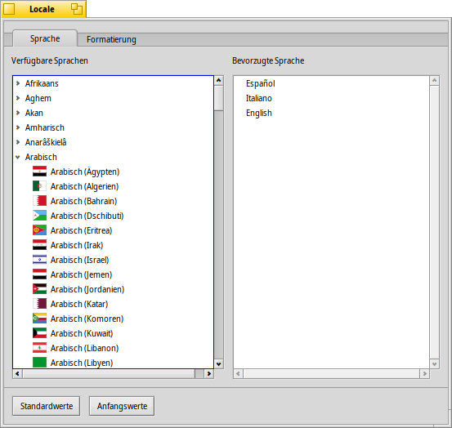Select Arabisch (Jordanien) entry
The image size is (452, 428).
[114, 289]
